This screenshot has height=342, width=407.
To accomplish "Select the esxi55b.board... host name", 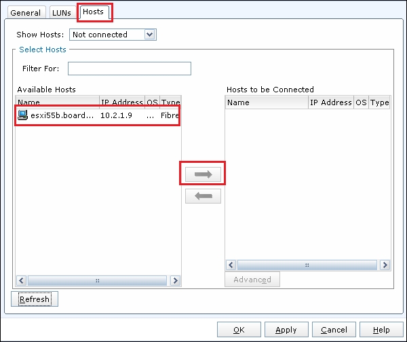I will click(x=62, y=115).
